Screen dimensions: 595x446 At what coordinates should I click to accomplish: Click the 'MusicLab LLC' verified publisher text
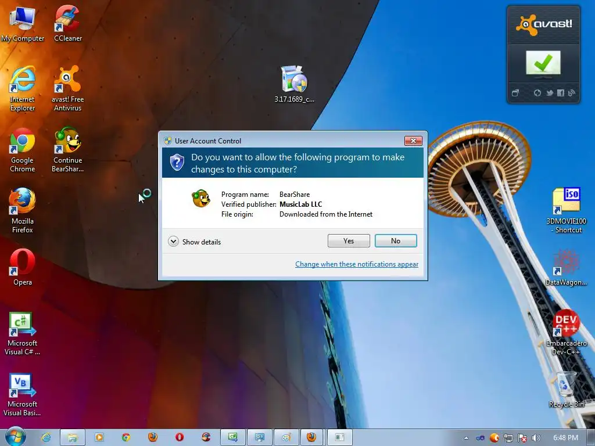coord(300,204)
